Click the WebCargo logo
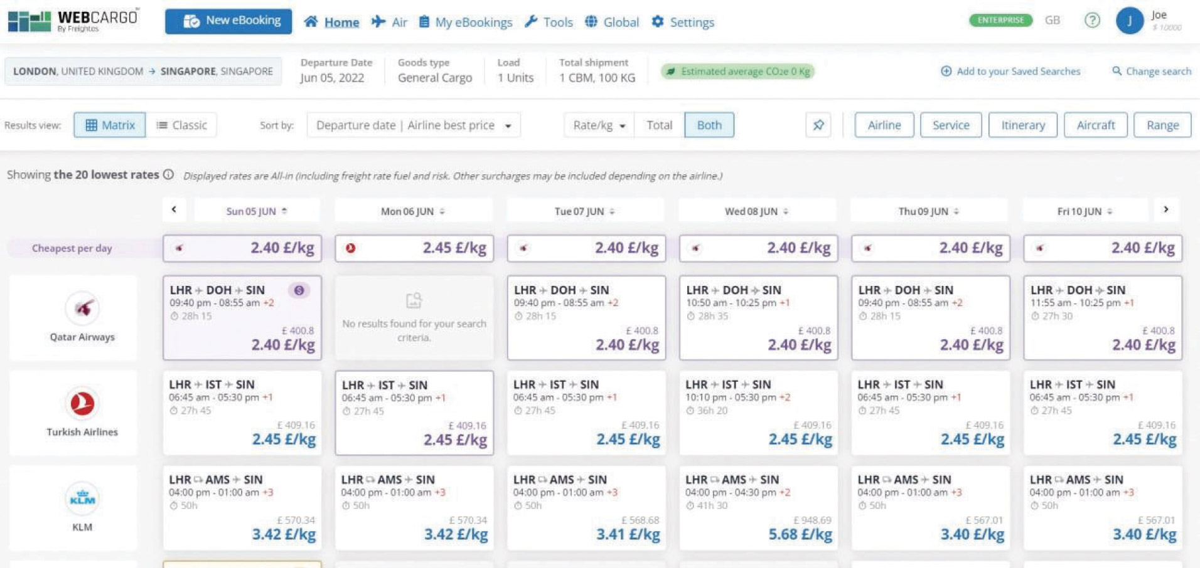 pyautogui.click(x=73, y=21)
